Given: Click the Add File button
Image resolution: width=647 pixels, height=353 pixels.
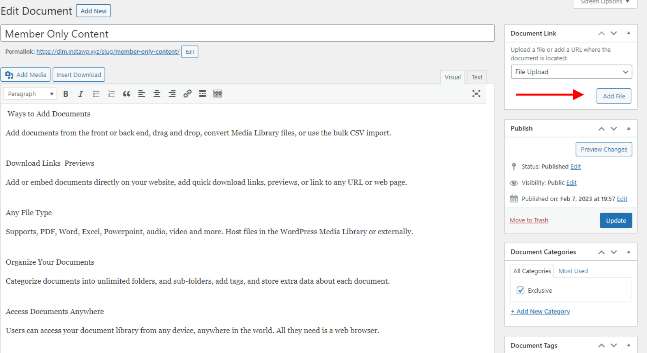Looking at the screenshot, I should [x=613, y=96].
